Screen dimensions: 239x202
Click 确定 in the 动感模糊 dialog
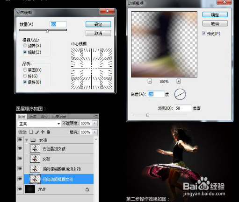coord(215,15)
